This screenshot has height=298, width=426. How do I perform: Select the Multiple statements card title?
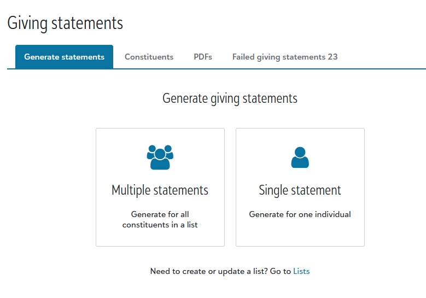[160, 190]
